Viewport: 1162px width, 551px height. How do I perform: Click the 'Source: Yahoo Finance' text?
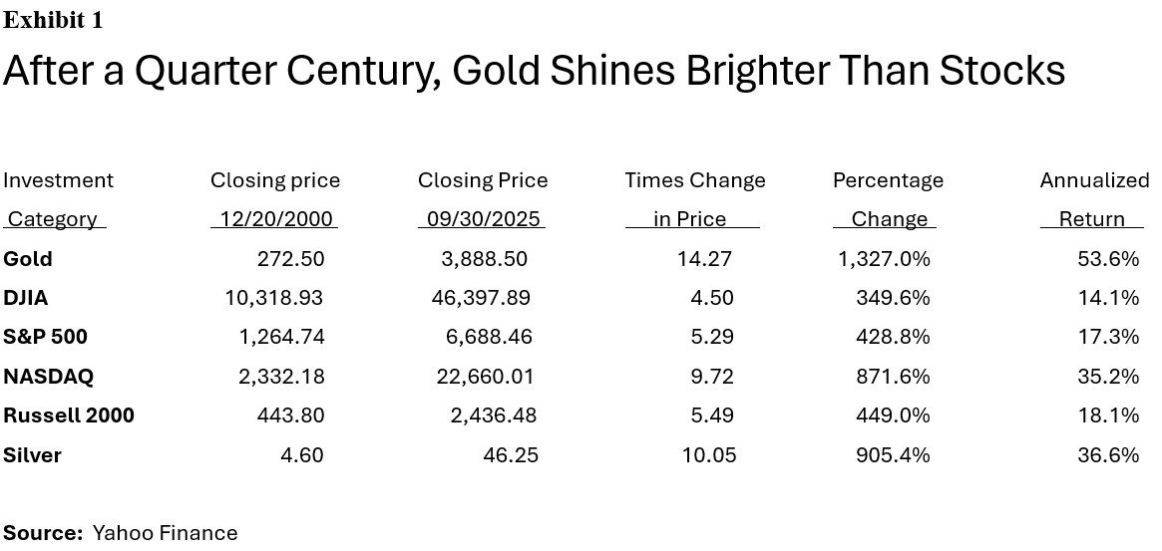coord(121,533)
